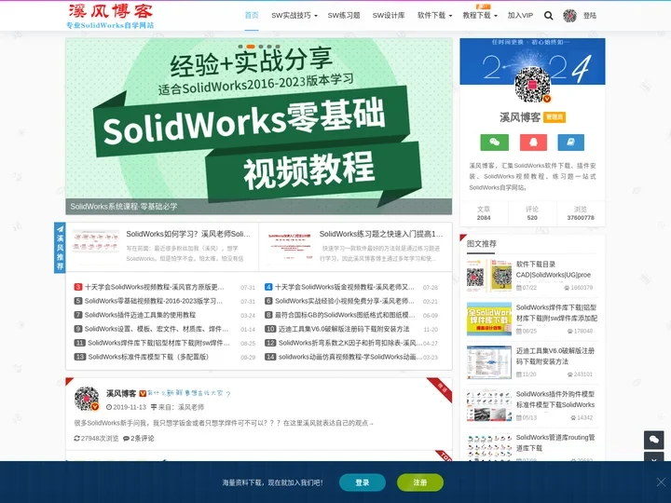Expand the SW实战技巧 dropdown menu
Image resolution: width=671 pixels, height=503 pixels.
tap(294, 16)
